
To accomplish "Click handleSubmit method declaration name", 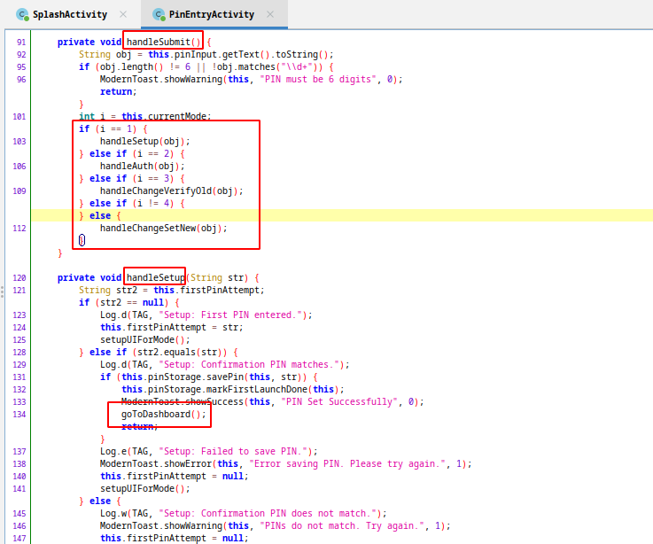I will click(x=161, y=42).
